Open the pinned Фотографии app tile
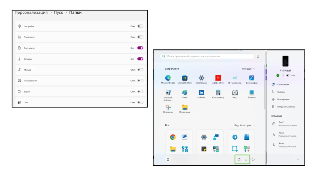The width and height of the screenshot is (319, 179). (251, 79)
